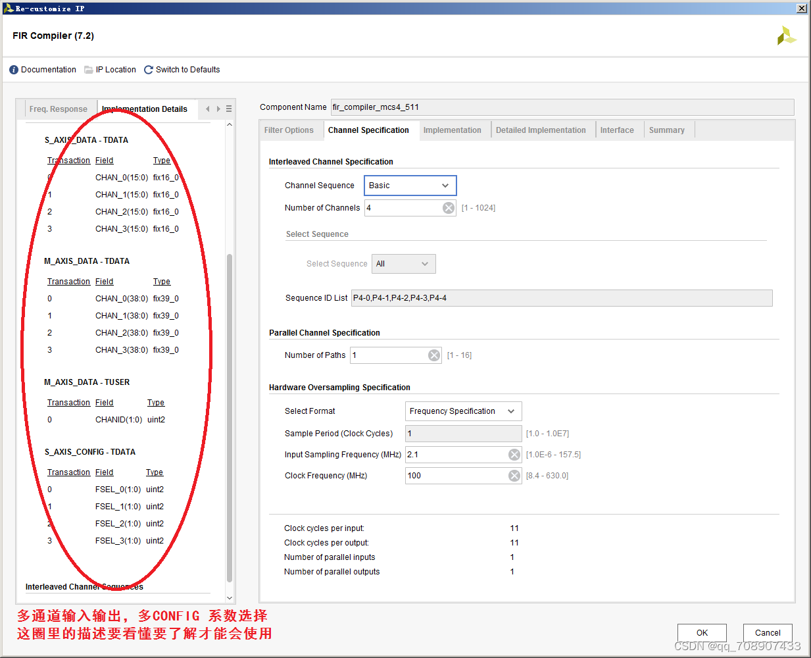Click the left tab-scroll arrow
This screenshot has width=811, height=658.
[207, 108]
